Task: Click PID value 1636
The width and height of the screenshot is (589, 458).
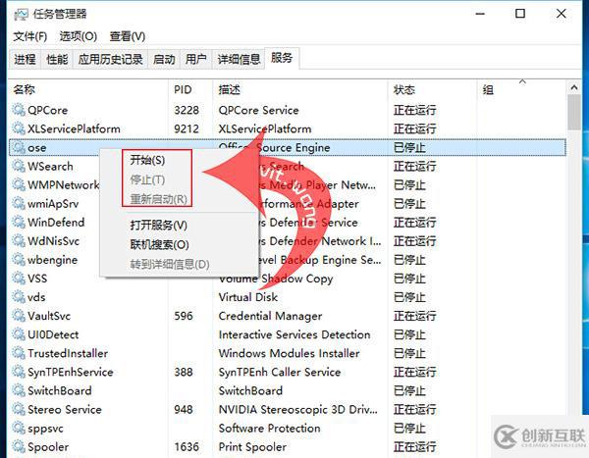Action: pos(187,447)
